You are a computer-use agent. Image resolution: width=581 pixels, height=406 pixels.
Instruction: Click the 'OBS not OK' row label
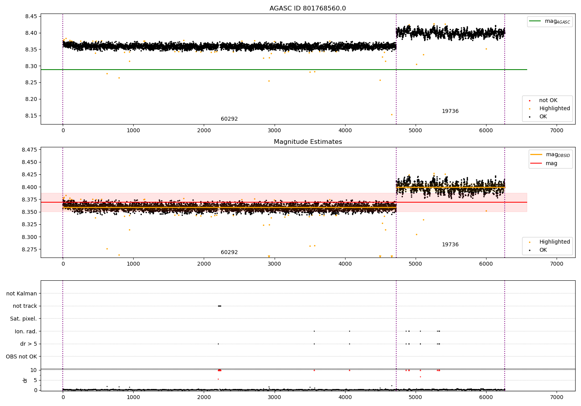pos(22,357)
